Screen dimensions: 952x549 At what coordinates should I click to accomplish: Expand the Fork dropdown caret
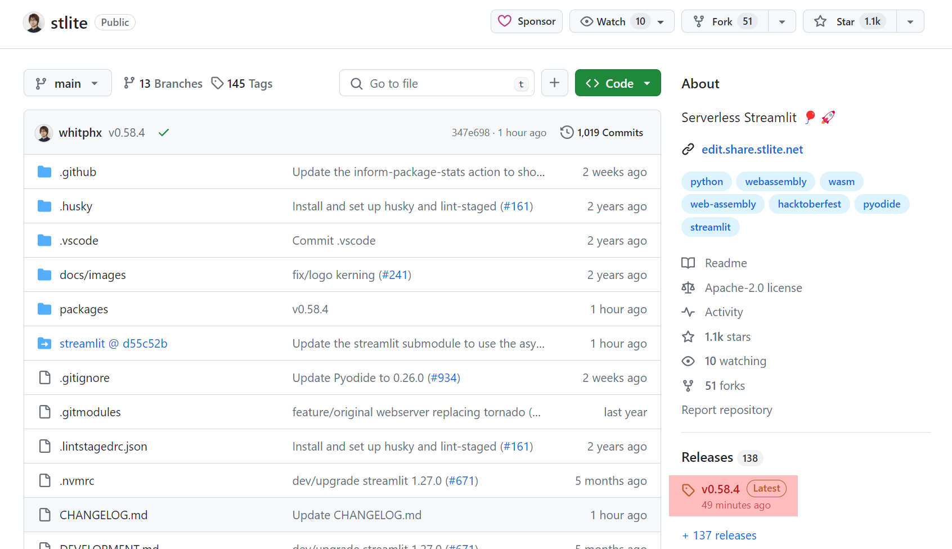click(782, 21)
